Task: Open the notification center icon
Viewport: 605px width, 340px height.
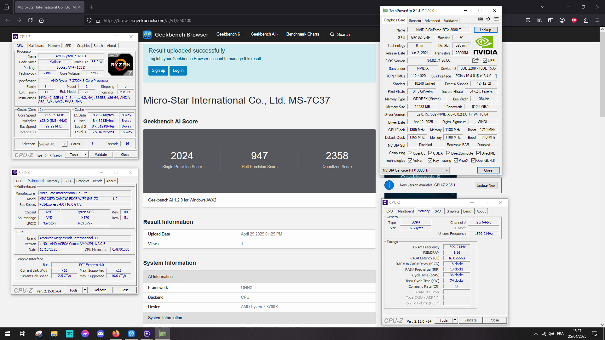Action: tap(595, 334)
